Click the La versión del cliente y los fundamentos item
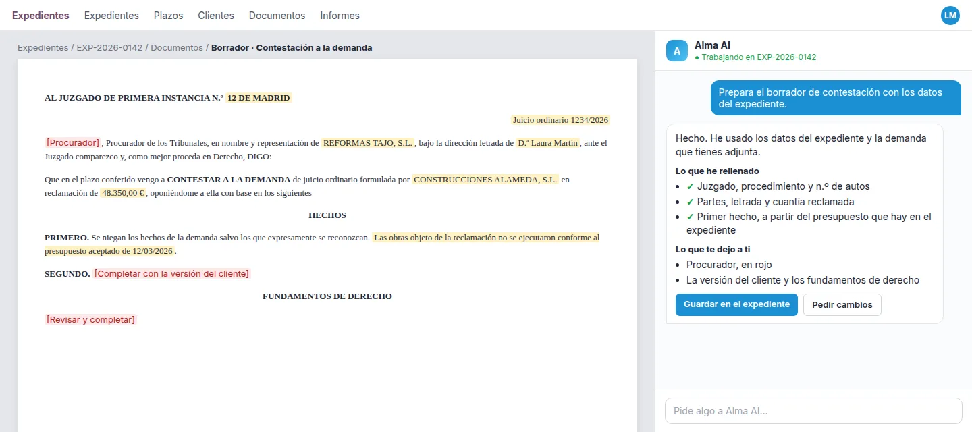Viewport: 972px width, 432px height. pos(803,280)
